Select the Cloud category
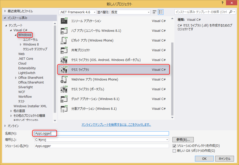This screenshot has height=165, width=239. pos(22,63)
